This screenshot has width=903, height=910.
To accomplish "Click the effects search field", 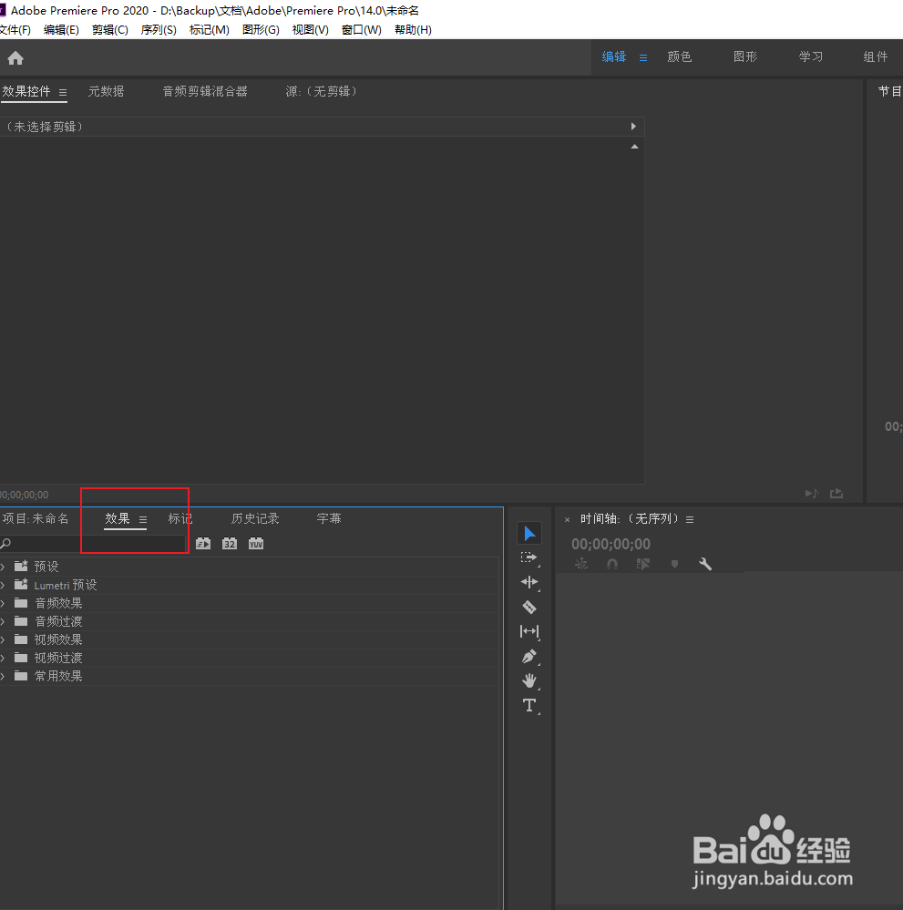I will point(92,544).
